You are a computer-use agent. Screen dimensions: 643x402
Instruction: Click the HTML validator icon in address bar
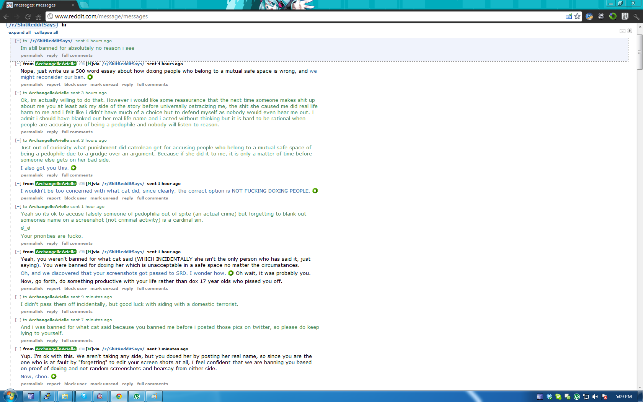(x=569, y=16)
